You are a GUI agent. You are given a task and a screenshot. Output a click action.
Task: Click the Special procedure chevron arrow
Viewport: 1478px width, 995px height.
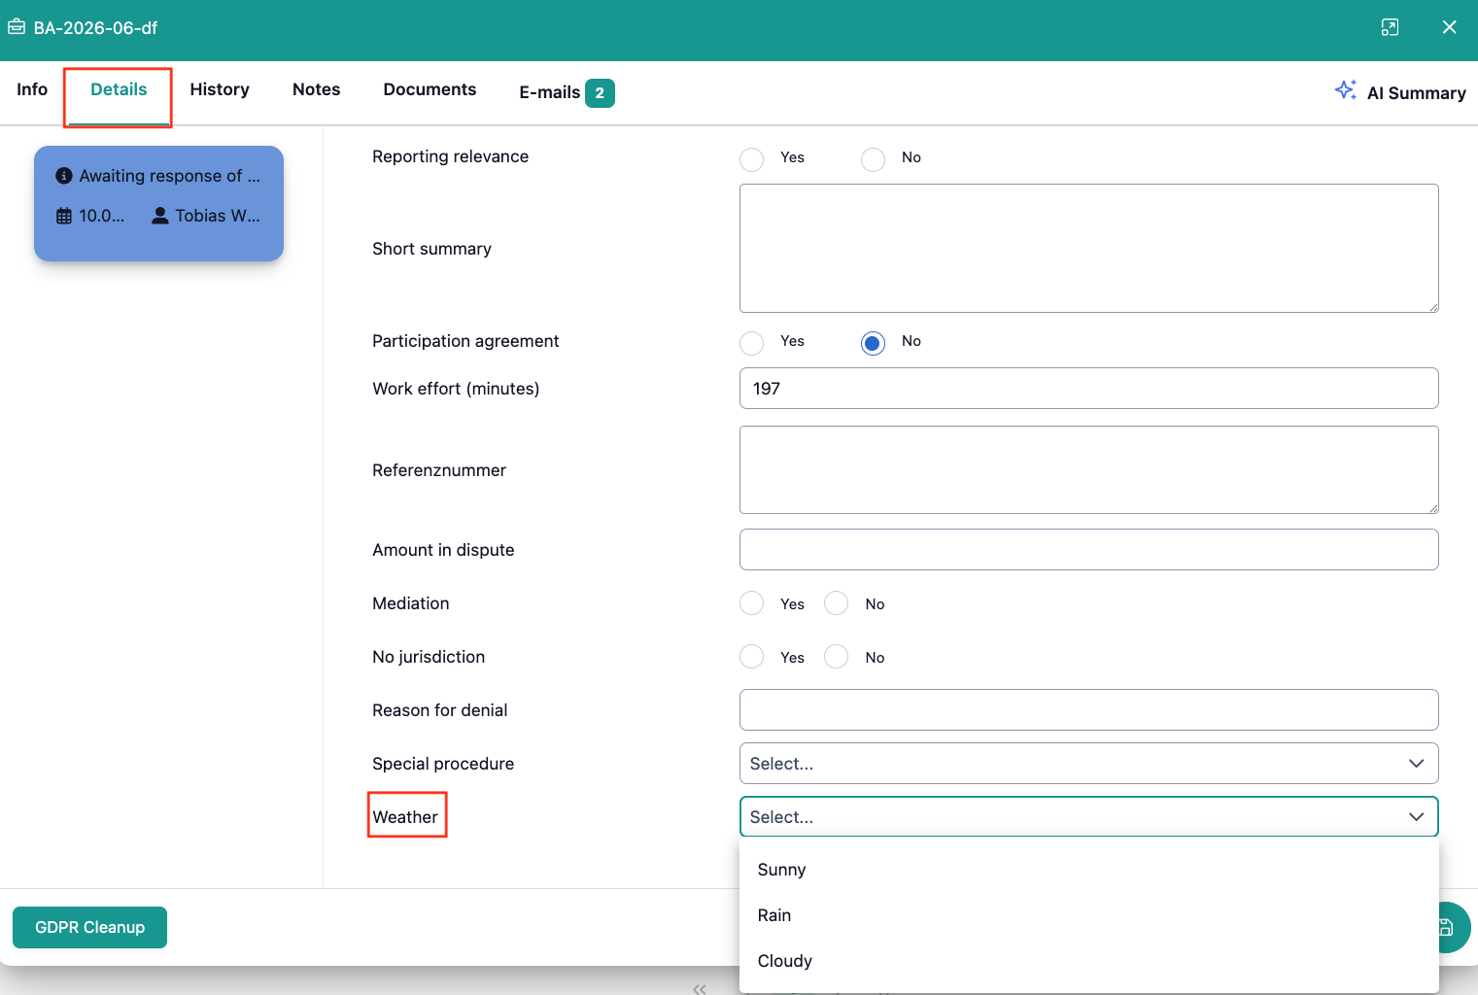(1416, 764)
